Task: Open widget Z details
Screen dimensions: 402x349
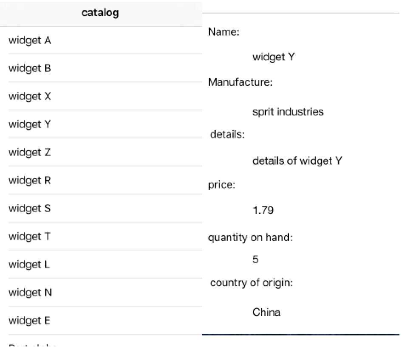Action: pyautogui.click(x=101, y=152)
